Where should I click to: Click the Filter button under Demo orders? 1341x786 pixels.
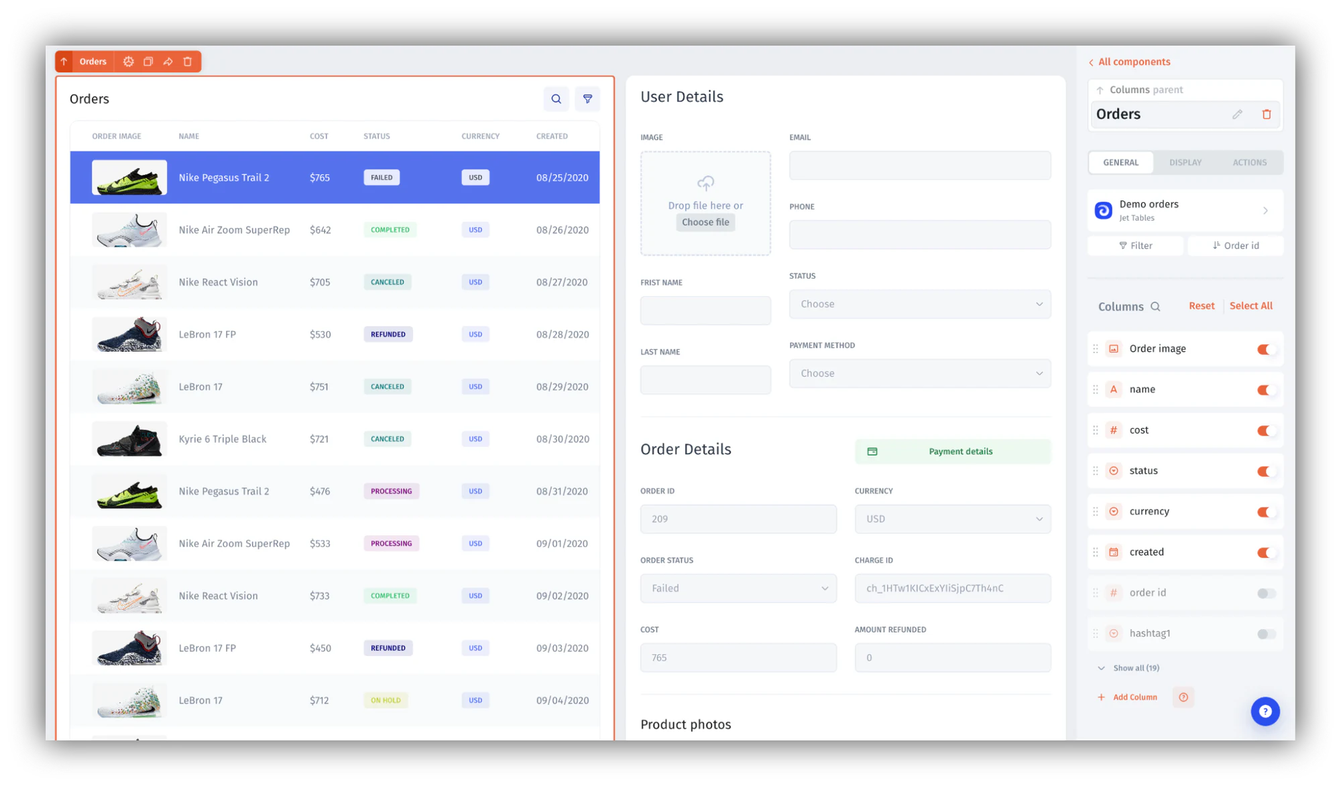[1135, 246]
